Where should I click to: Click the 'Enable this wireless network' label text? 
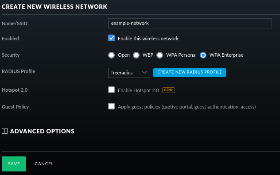click(x=148, y=39)
